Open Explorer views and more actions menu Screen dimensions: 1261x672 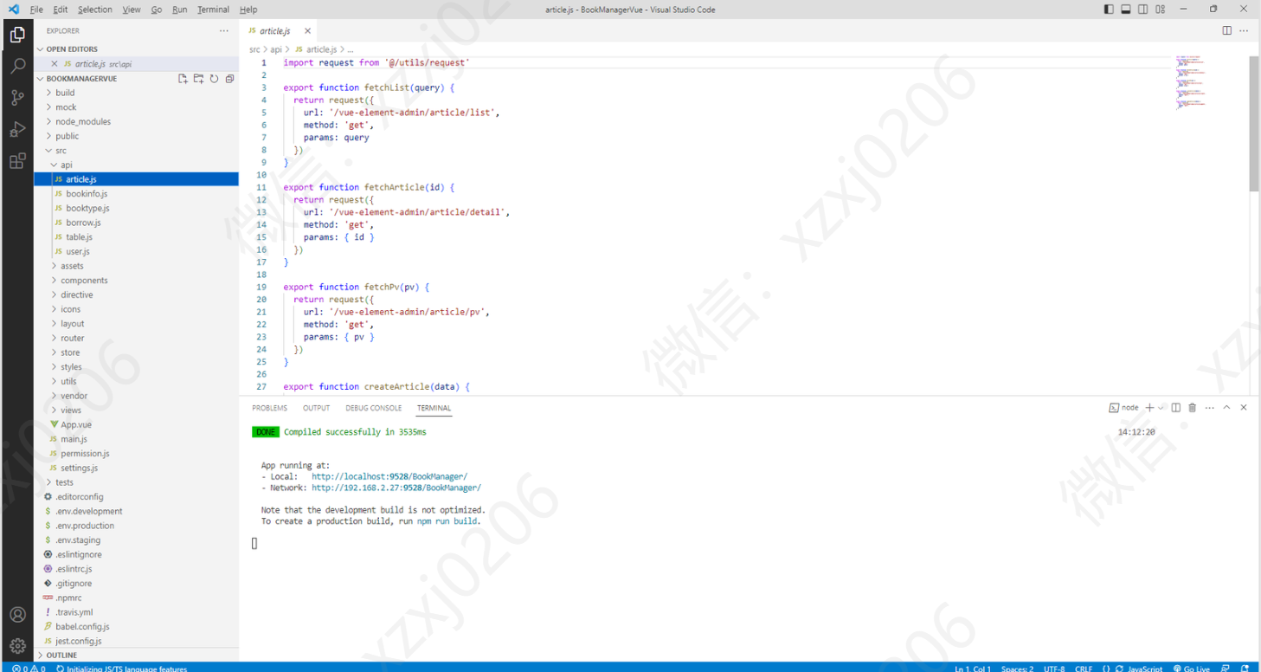224,31
